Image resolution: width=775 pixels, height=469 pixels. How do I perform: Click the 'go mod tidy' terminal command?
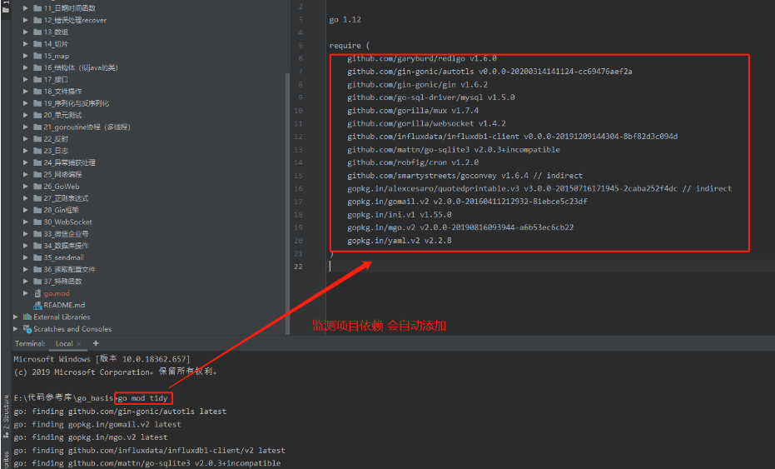click(x=143, y=398)
